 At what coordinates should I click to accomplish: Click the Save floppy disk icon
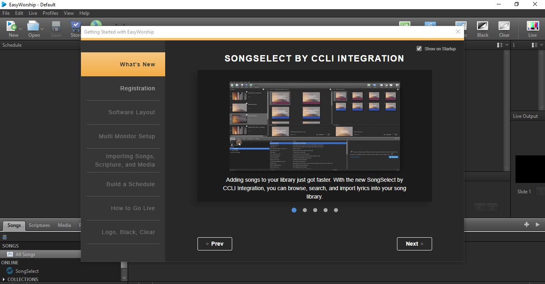[56, 26]
